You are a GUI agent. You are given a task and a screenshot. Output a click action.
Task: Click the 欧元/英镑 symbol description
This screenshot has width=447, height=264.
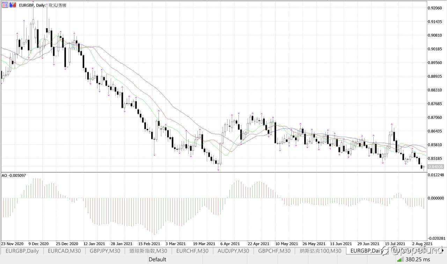(57, 5)
